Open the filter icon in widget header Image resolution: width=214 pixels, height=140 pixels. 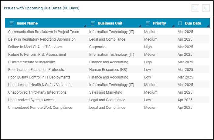coord(195,8)
